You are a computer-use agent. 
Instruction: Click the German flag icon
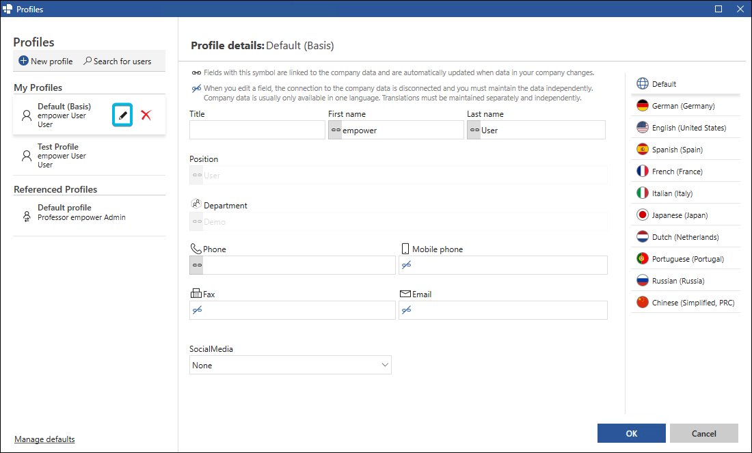[x=643, y=105]
